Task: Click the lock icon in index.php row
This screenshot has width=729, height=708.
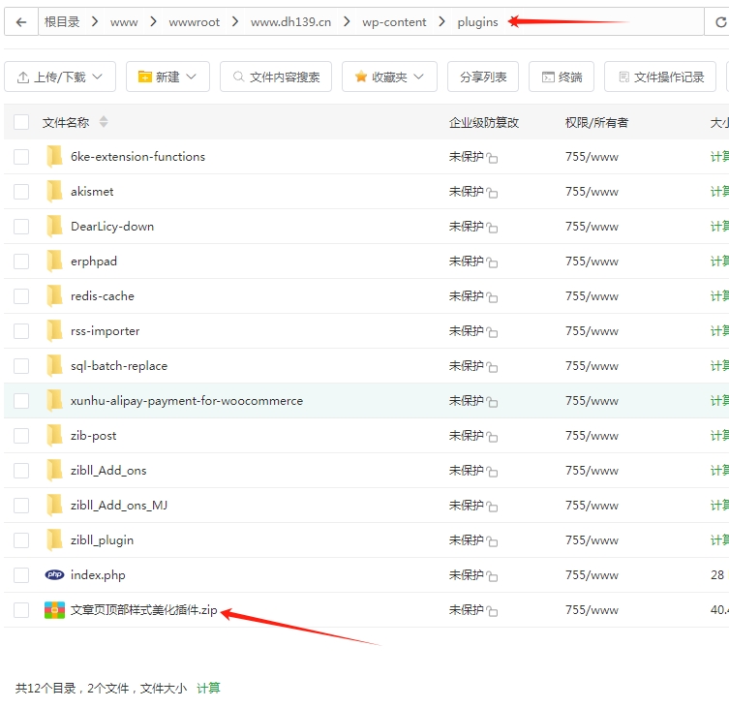Action: [492, 576]
